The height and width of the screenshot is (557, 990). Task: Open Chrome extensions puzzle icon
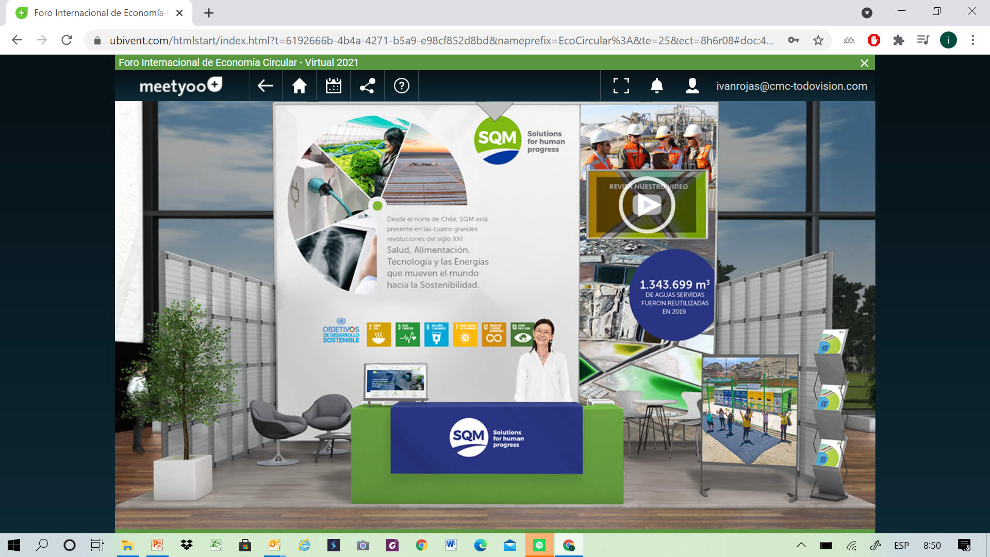[x=899, y=40]
